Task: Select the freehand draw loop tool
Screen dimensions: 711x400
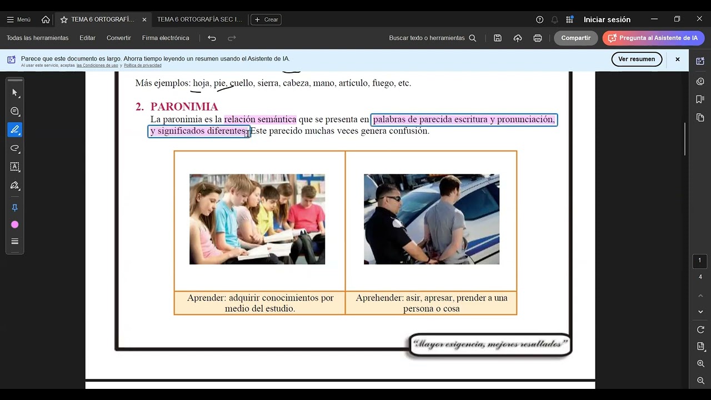Action: coord(15,148)
